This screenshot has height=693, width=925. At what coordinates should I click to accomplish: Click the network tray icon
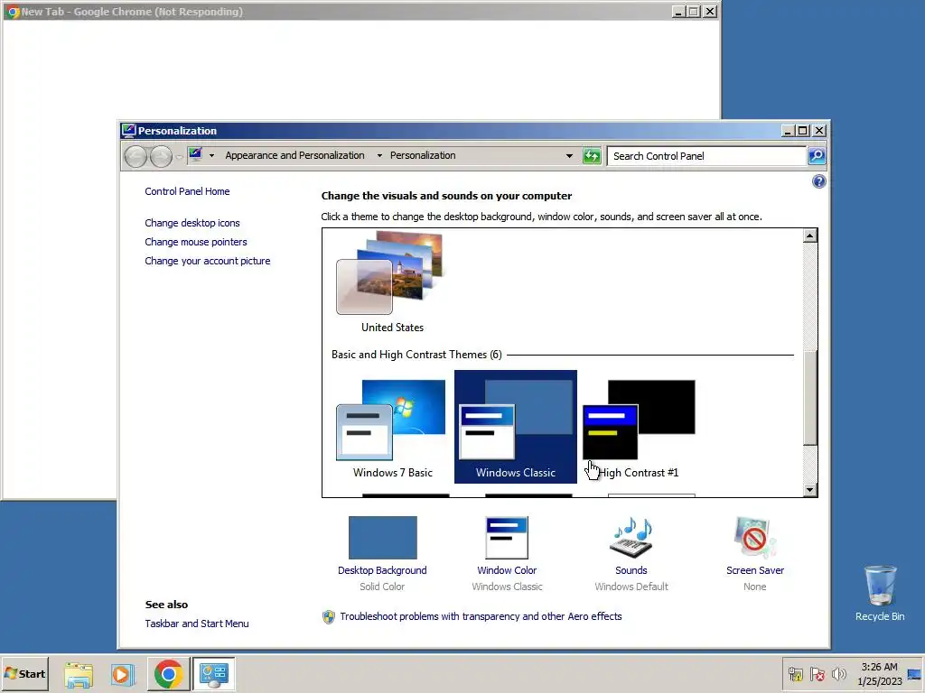(795, 674)
